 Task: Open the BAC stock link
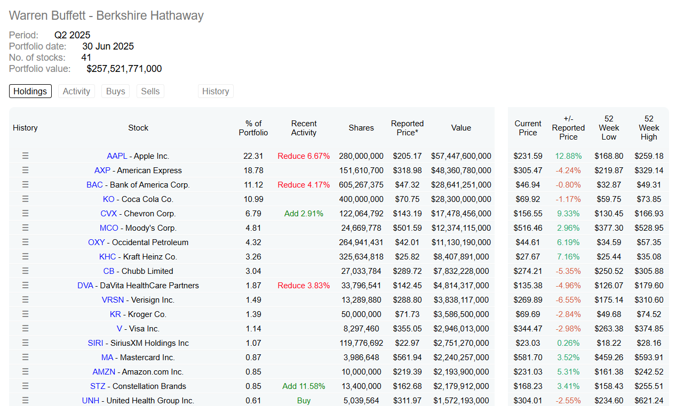coord(94,185)
